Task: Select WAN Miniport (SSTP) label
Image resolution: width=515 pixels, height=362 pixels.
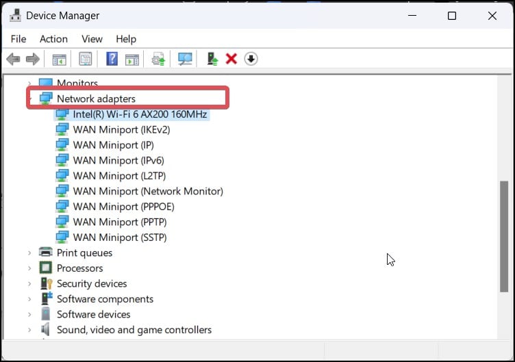Action: [120, 237]
